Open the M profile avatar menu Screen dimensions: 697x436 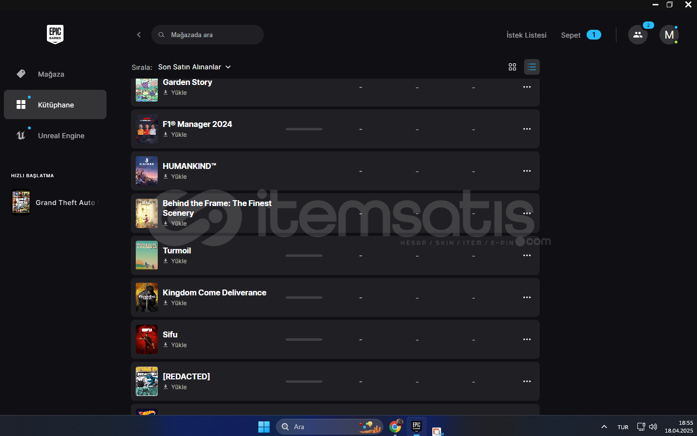669,35
